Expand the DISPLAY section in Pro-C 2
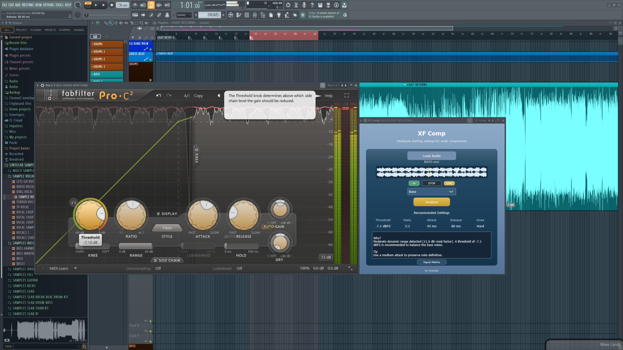Screen dimensions: 623x350 click(x=167, y=214)
